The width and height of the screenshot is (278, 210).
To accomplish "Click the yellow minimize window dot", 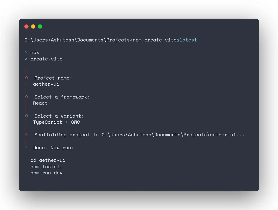I will (x=33, y=26).
